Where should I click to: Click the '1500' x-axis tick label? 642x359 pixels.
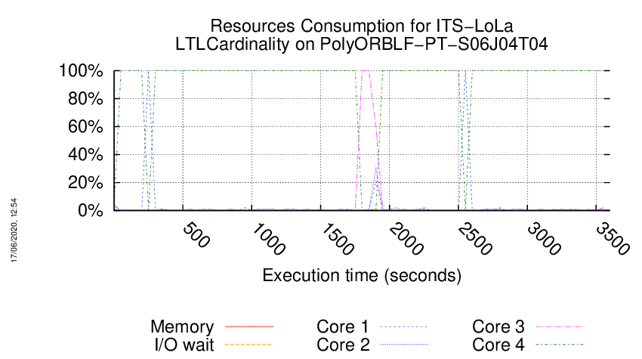tap(338, 239)
